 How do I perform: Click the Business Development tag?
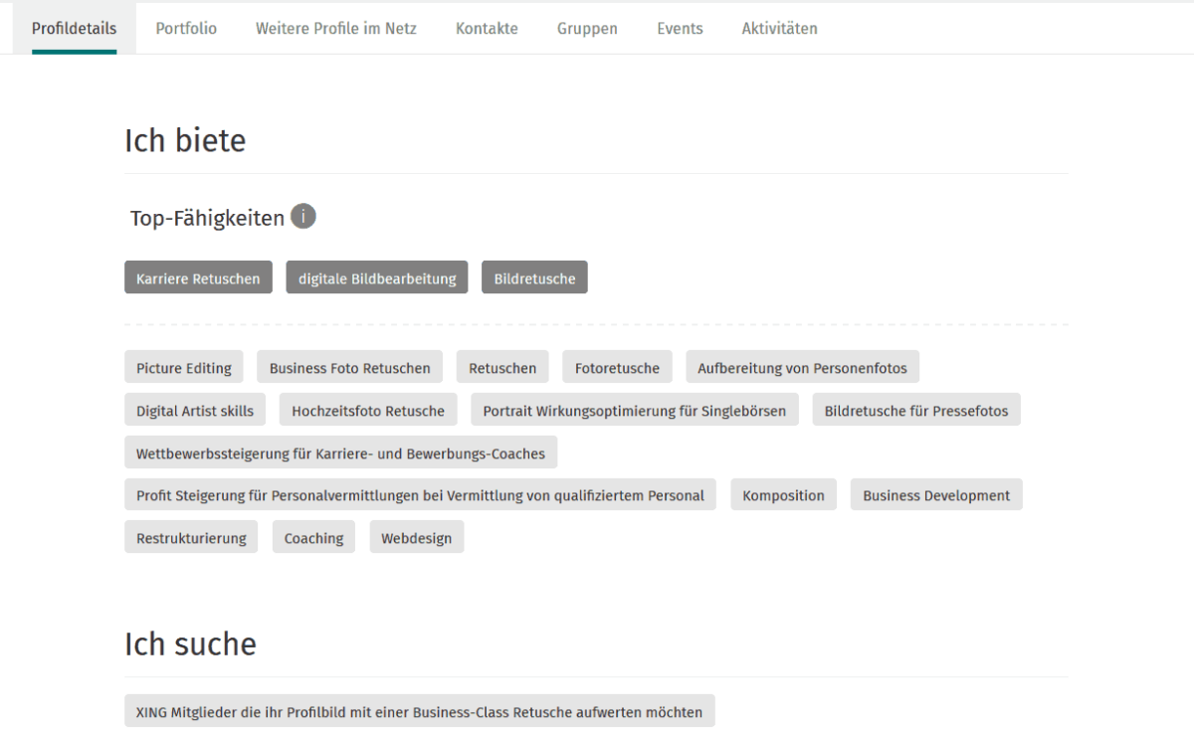[x=936, y=494]
